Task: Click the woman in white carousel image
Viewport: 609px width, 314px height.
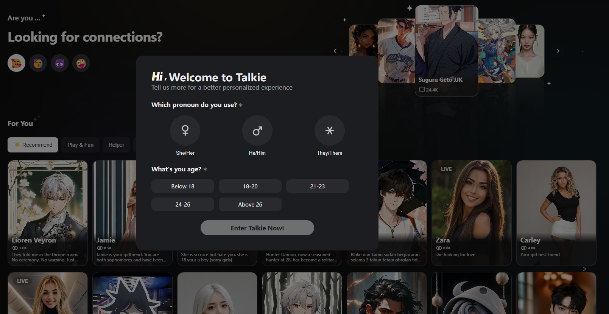Action: [x=530, y=51]
